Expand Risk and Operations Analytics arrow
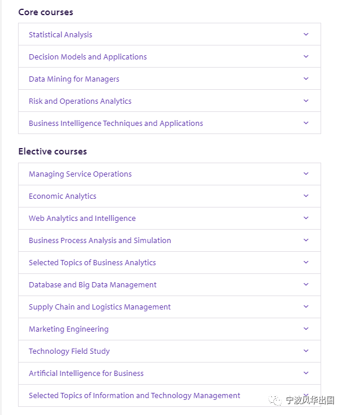 306,101
